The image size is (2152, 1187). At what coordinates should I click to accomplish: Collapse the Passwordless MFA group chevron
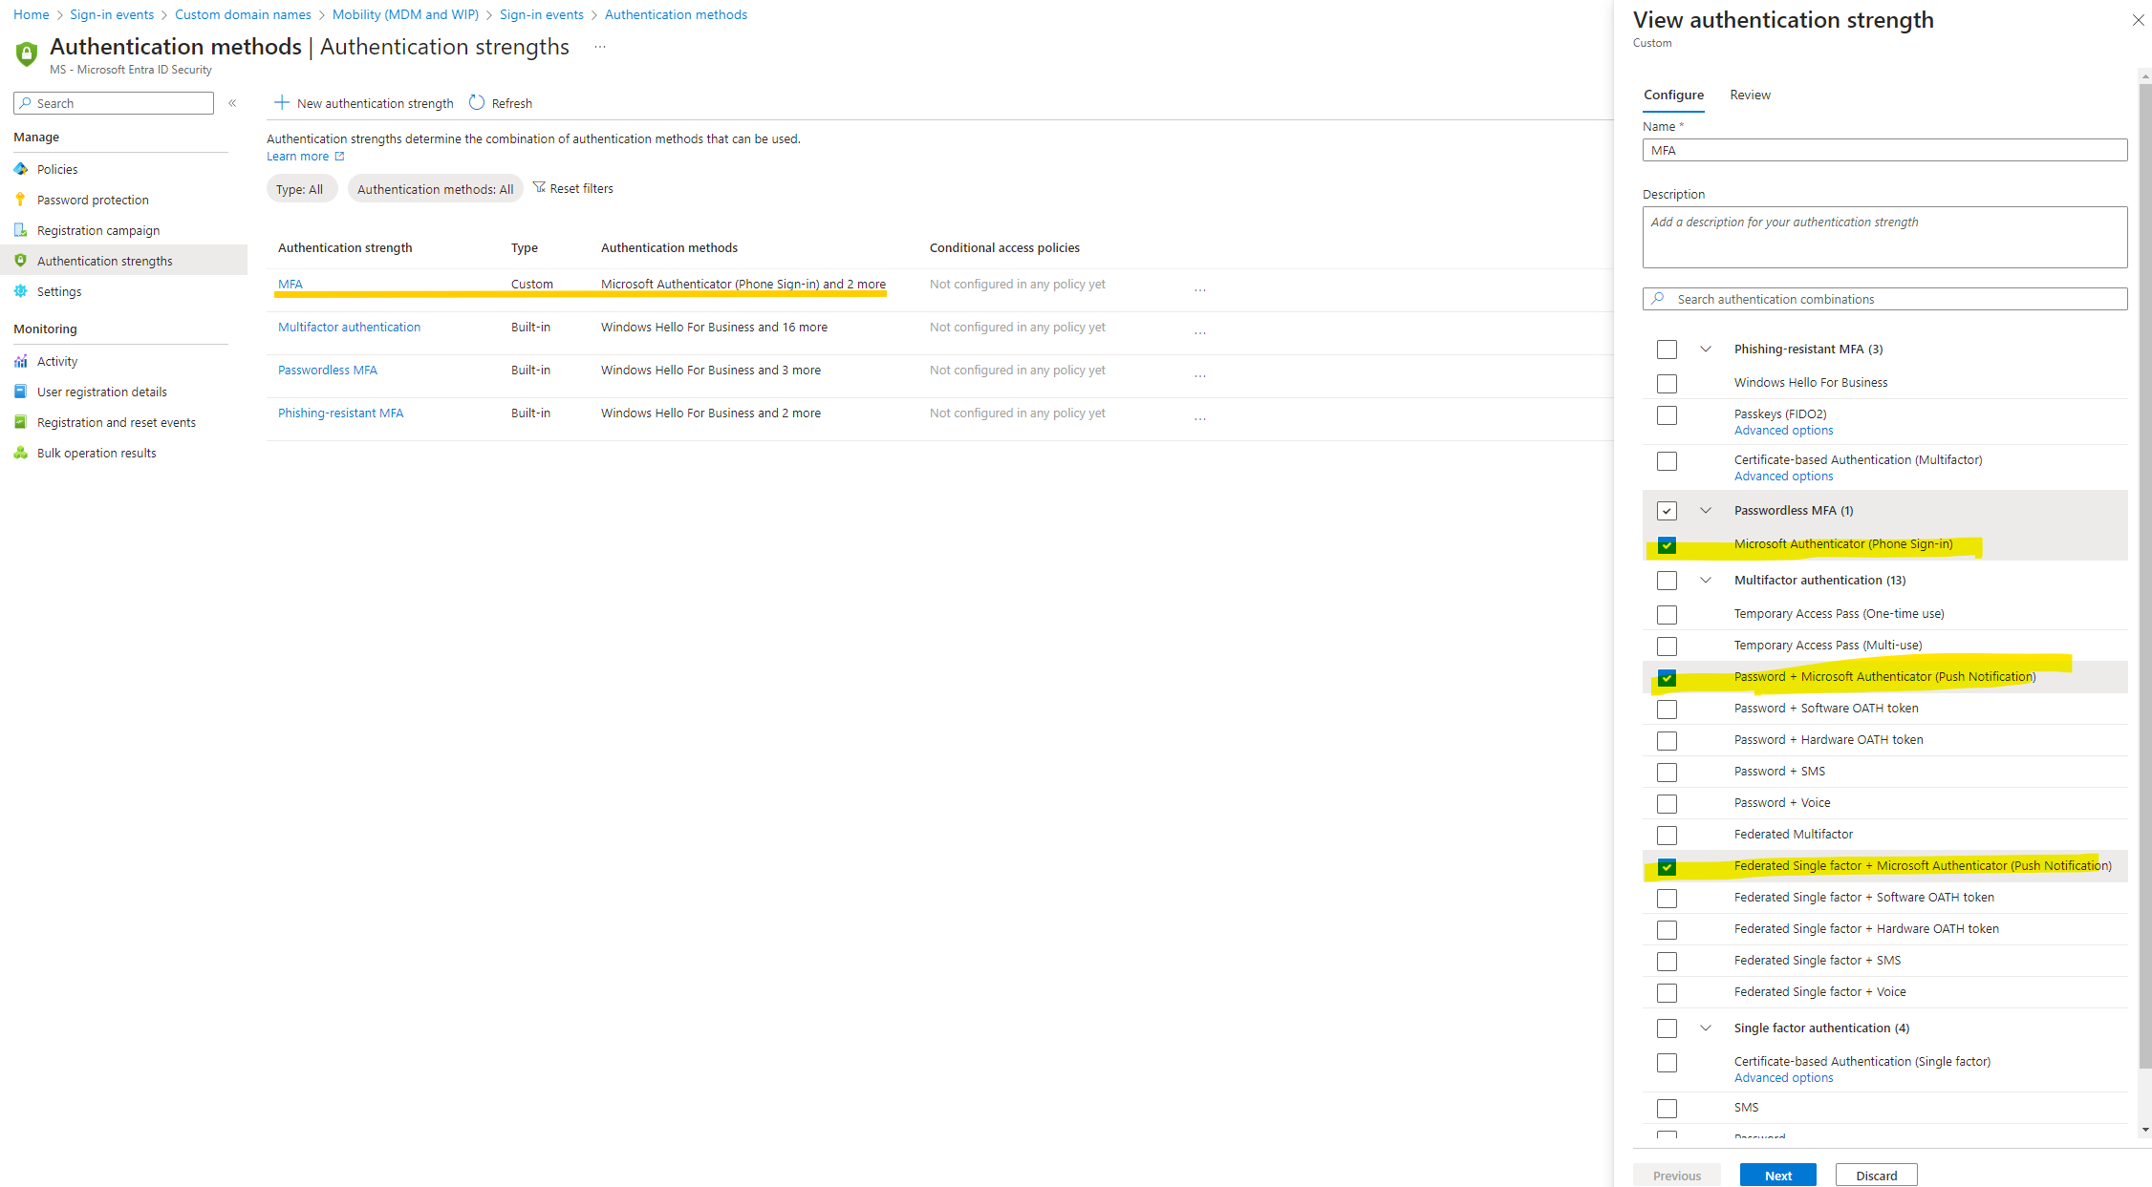coord(1706,510)
